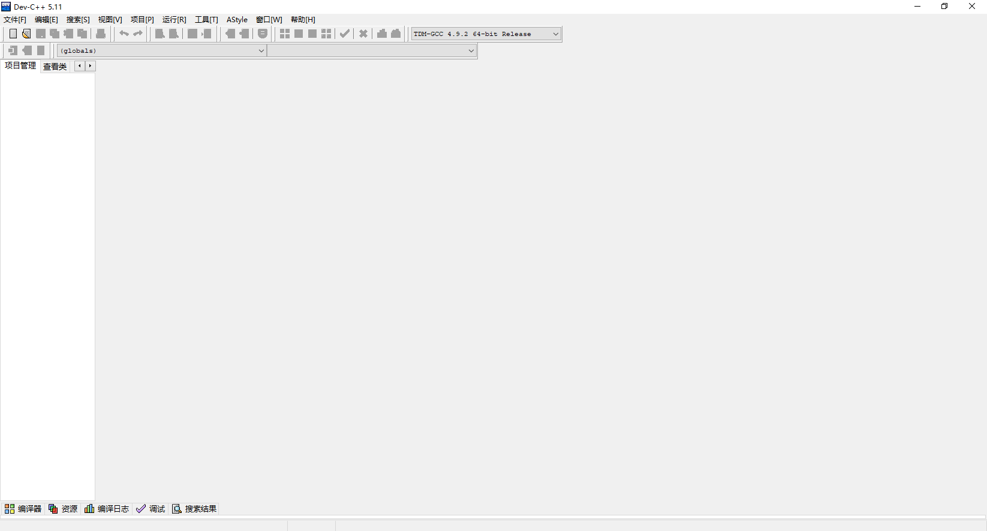Click the New source file icon
Screen dimensions: 987x531
click(x=13, y=34)
